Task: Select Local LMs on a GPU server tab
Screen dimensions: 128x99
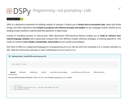Action: [80, 72]
